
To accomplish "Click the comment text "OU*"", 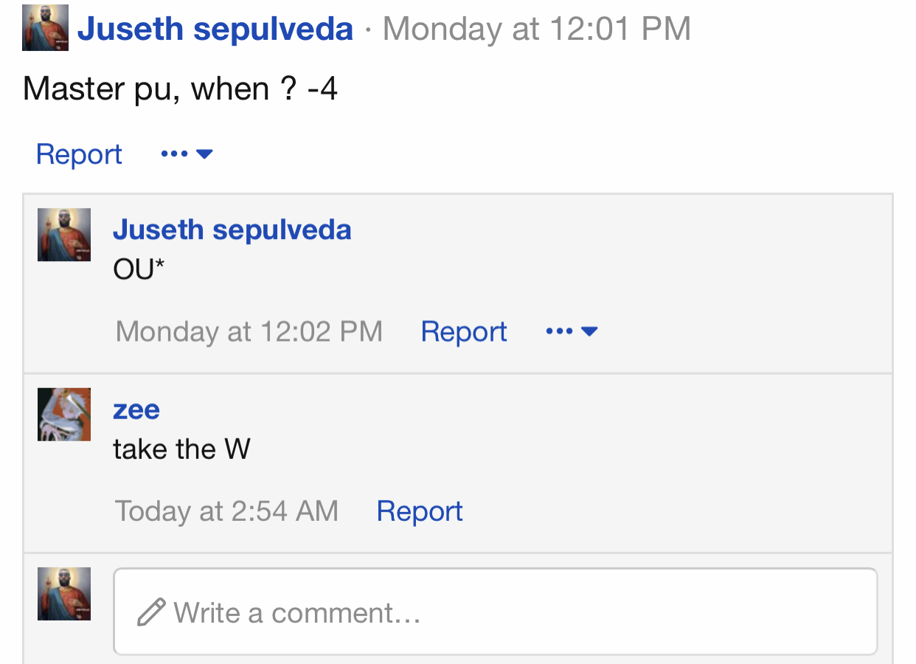I will [139, 269].
